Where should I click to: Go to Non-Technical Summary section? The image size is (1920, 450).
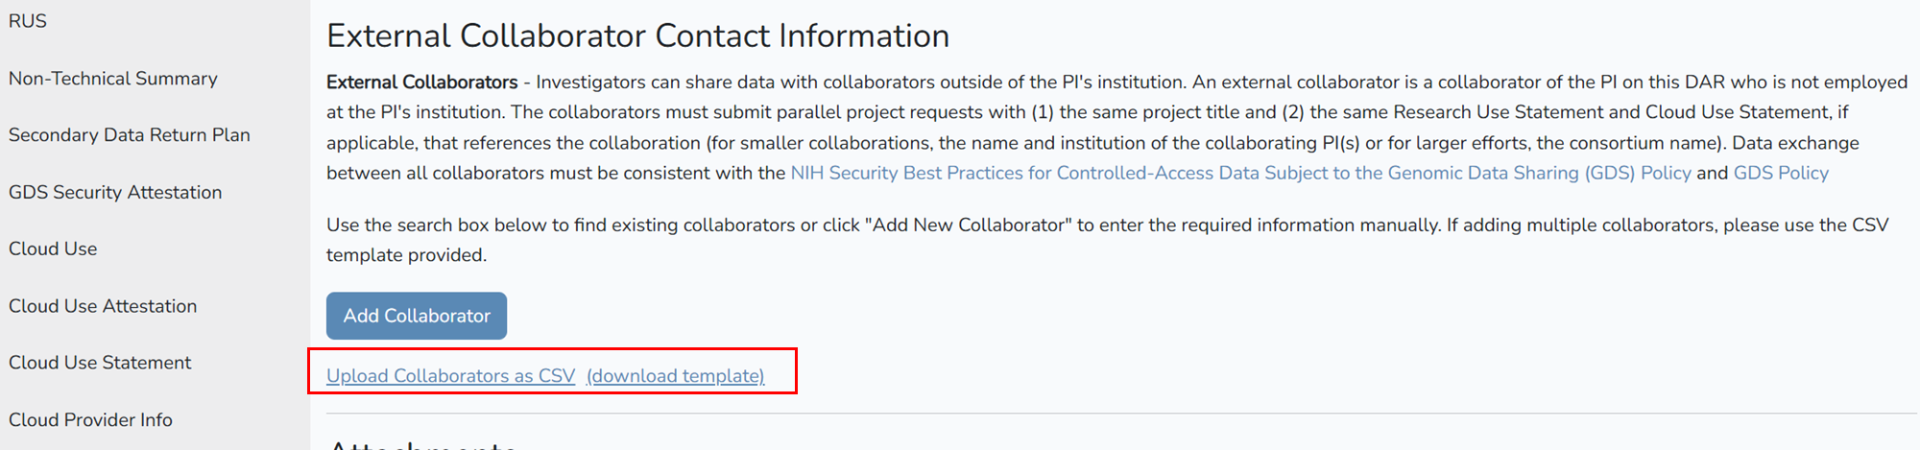[113, 79]
